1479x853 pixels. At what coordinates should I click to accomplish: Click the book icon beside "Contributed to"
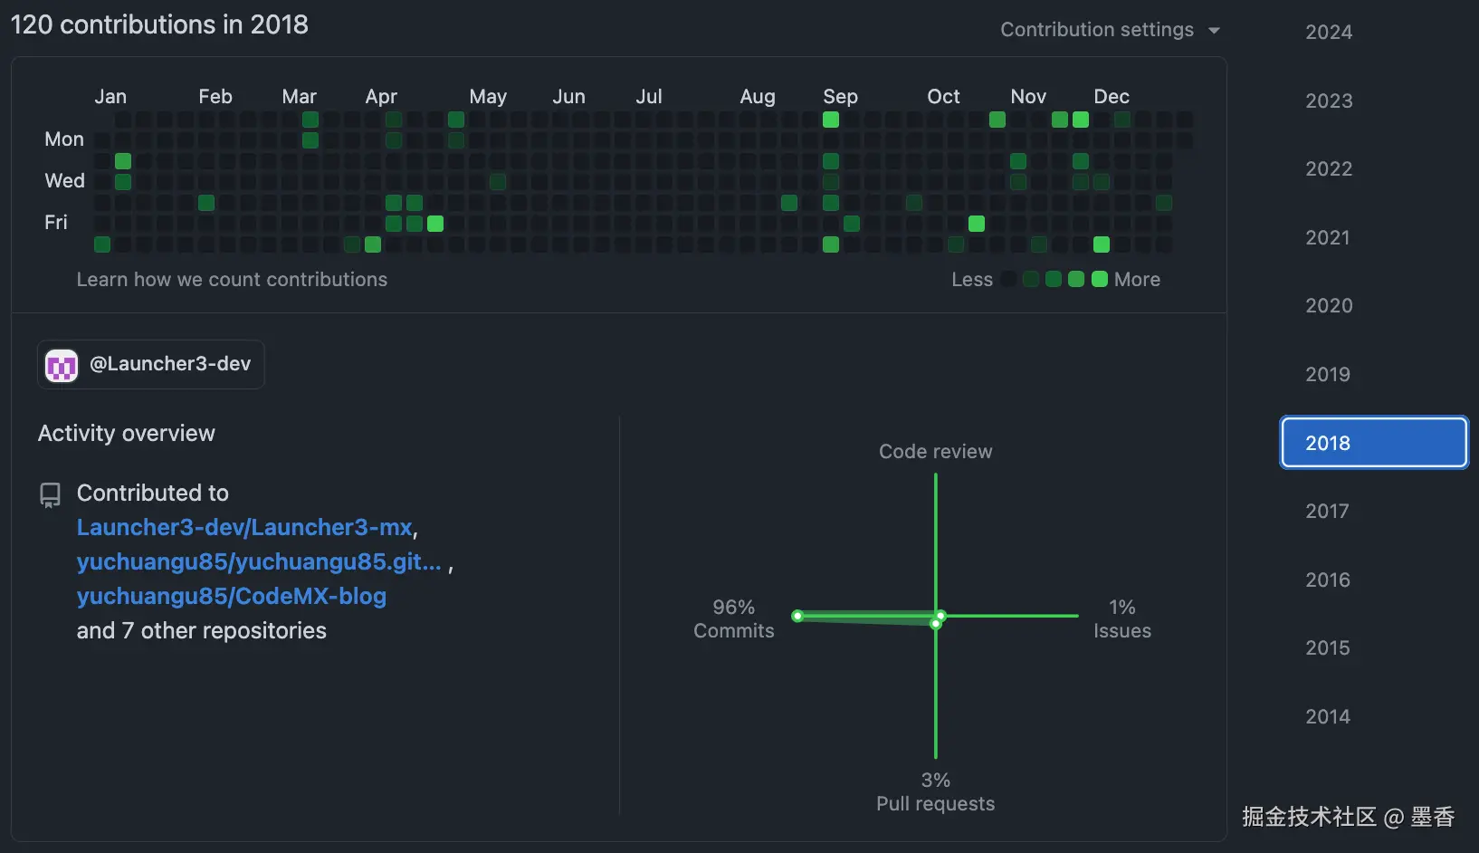49,494
